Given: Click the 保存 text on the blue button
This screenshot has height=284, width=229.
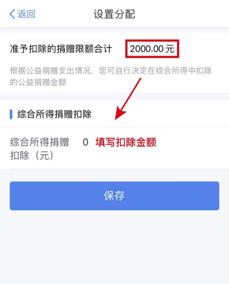Looking at the screenshot, I should pos(114,196).
